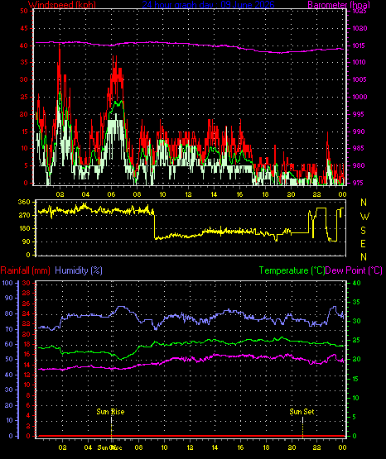This screenshot has width=386, height=459.
Task: Click the red rainfall baseline at zero
Action: pyautogui.click(x=191, y=436)
